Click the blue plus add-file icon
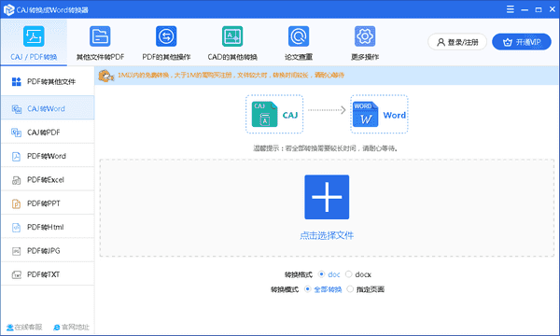The width and height of the screenshot is (560, 336). point(327,197)
